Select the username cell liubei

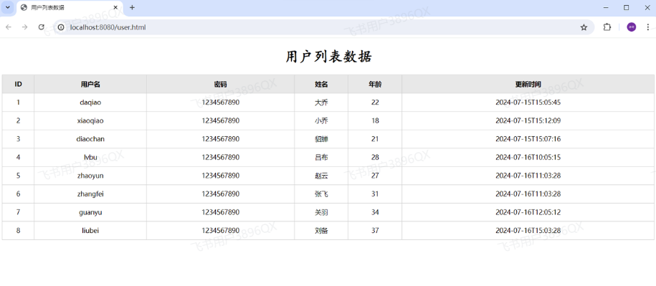[x=90, y=231]
